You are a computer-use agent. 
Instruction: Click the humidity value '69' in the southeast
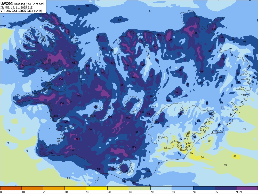pos(225,165)
